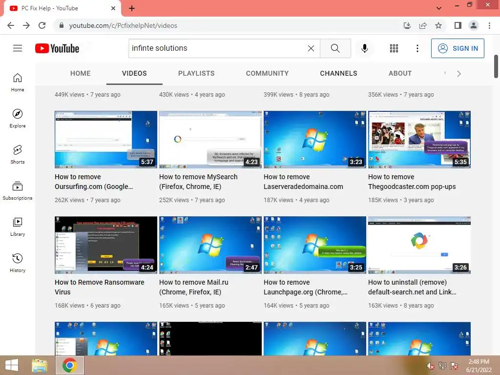Screen dimensions: 500x375
Task: Open File Explorer from the taskbar
Action: click(40, 365)
